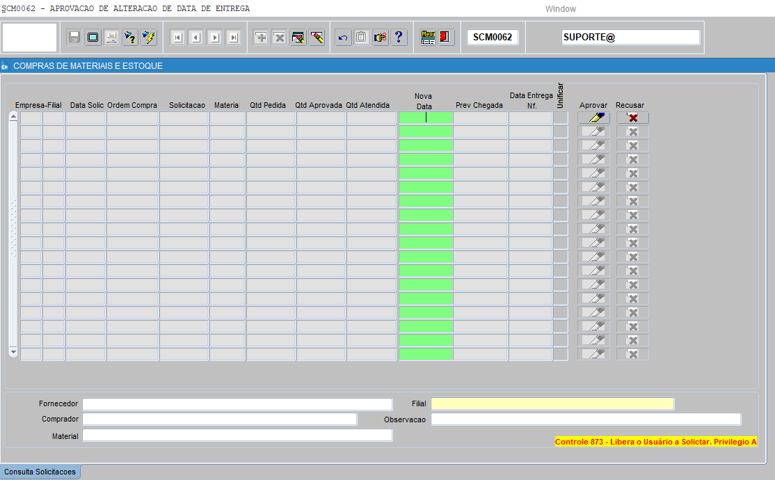The image size is (775, 480).
Task: Click the Enter Query icon
Action: pyautogui.click(x=130, y=38)
